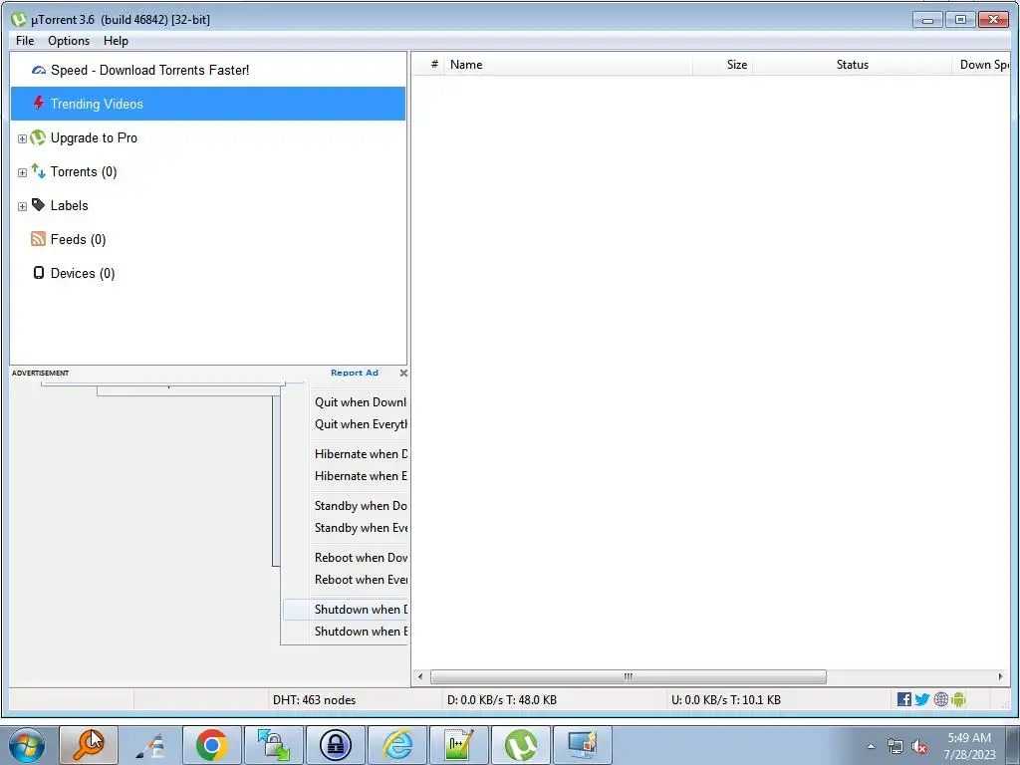
Task: Select Devices (0) in the sidebar
Action: coord(83,273)
